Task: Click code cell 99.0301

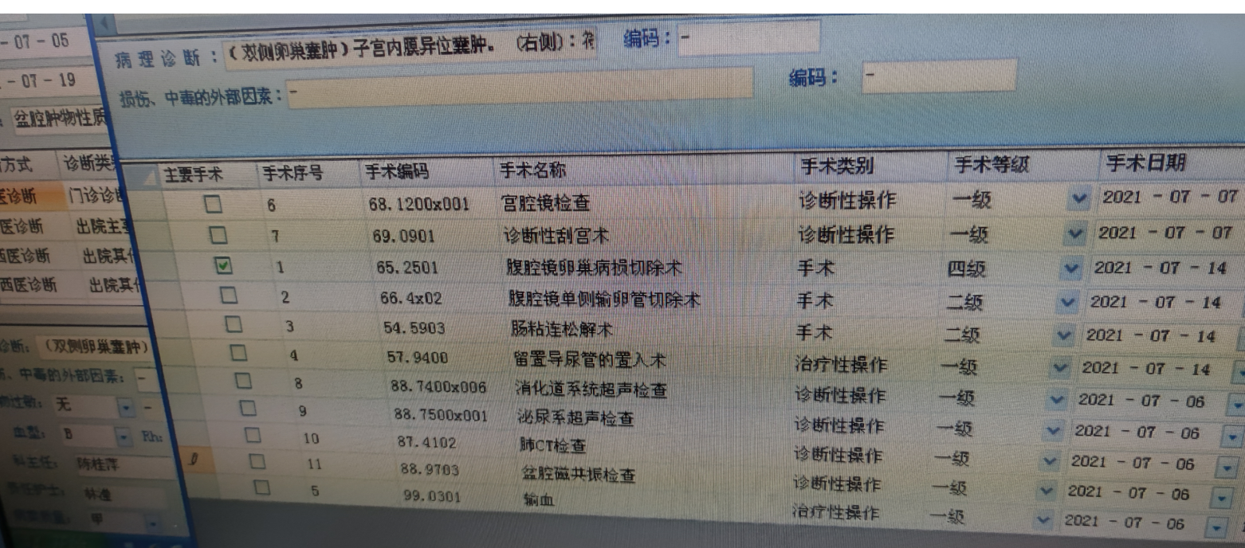Action: pos(433,495)
